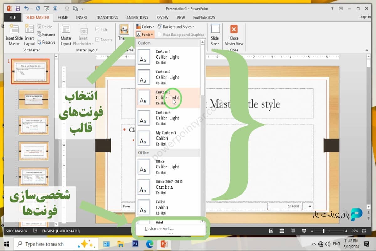Open PowerPoint Help question mark
376x251 pixels.
[x=332, y=8]
